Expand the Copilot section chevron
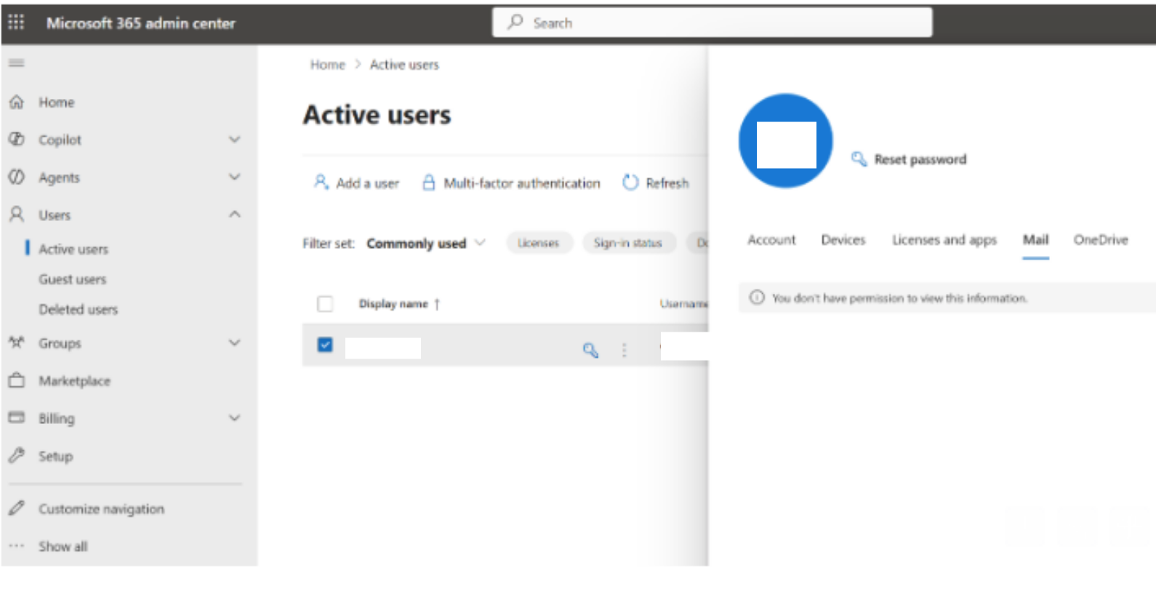 [234, 139]
